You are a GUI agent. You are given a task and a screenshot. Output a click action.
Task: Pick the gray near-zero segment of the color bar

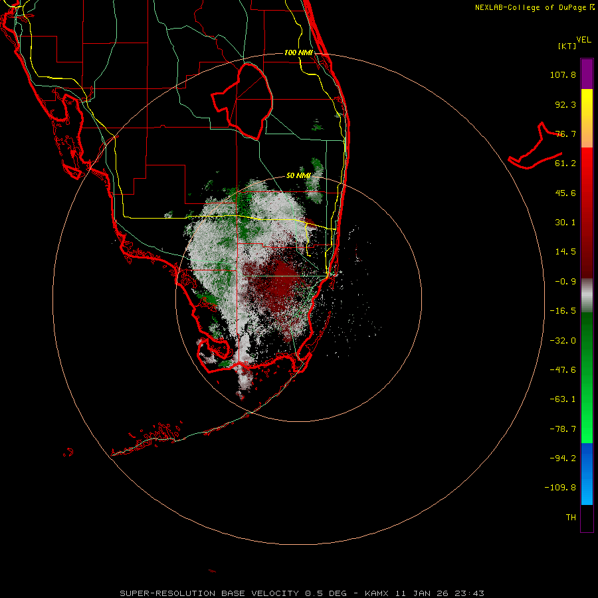pyautogui.click(x=587, y=296)
